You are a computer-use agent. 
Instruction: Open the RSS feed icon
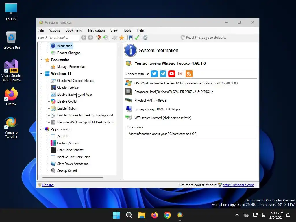(x=189, y=74)
